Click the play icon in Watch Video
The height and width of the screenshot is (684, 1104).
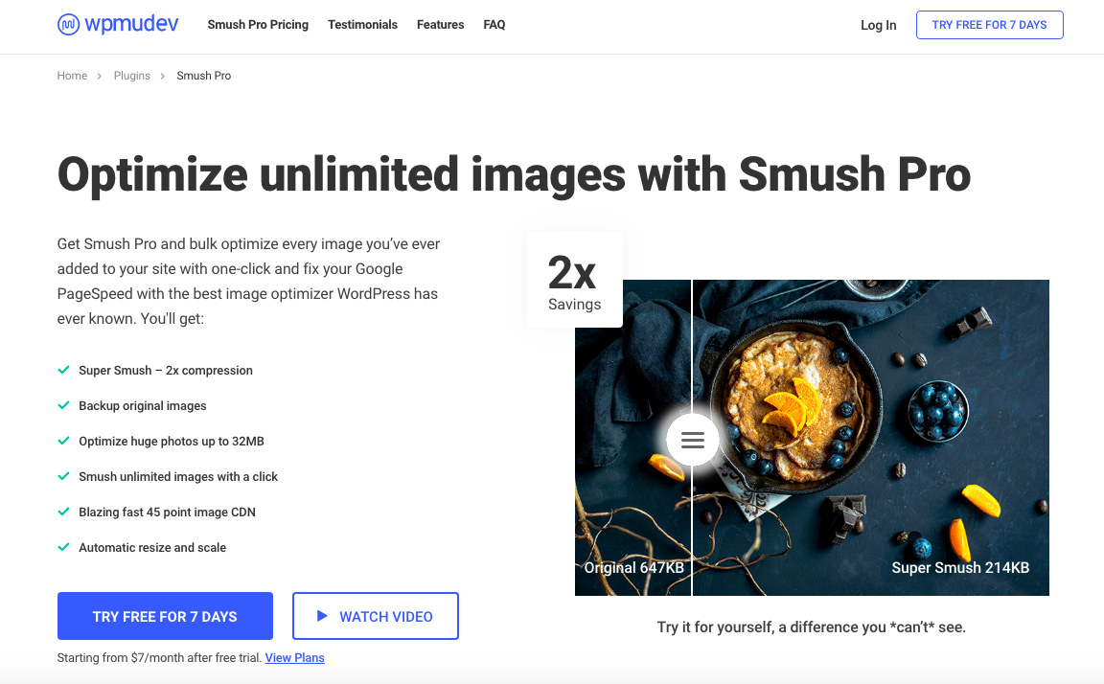(x=322, y=616)
